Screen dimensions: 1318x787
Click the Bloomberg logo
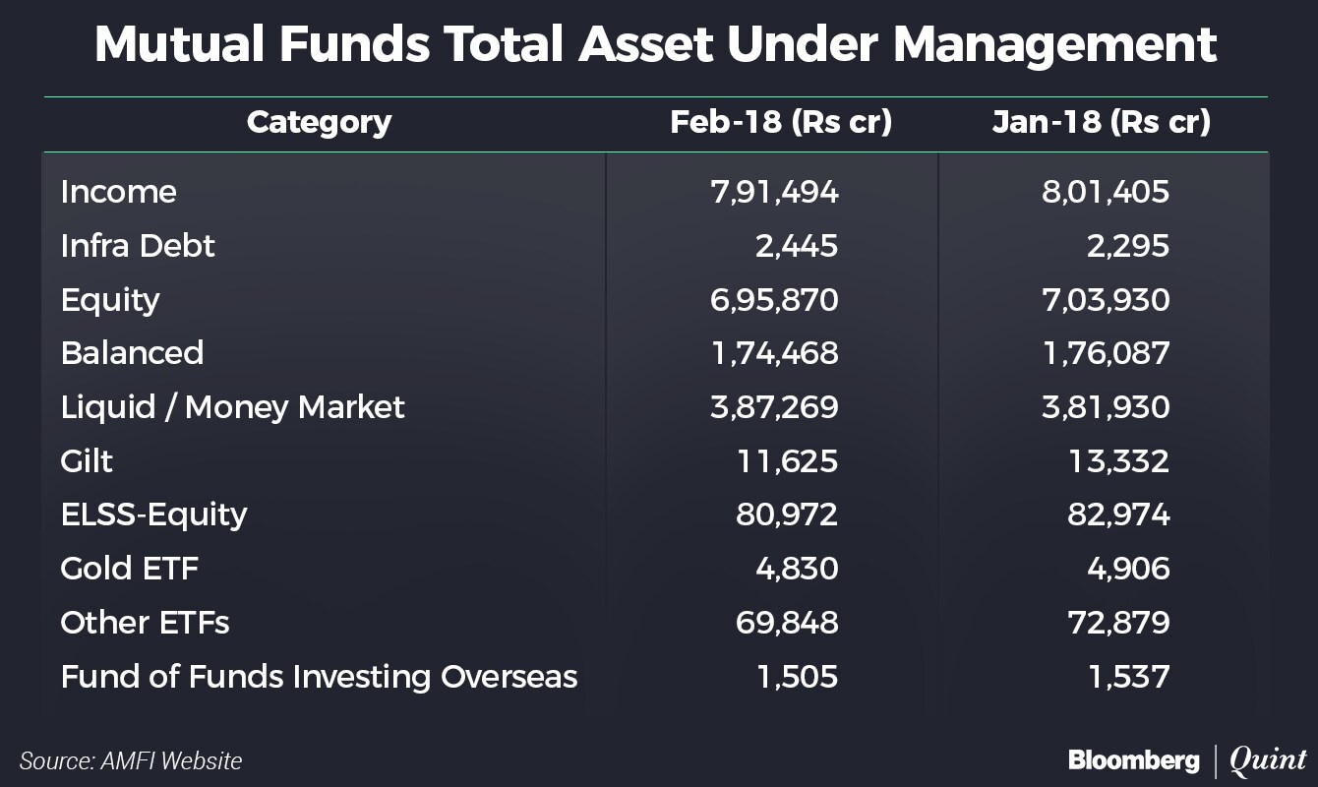pyautogui.click(x=1133, y=759)
